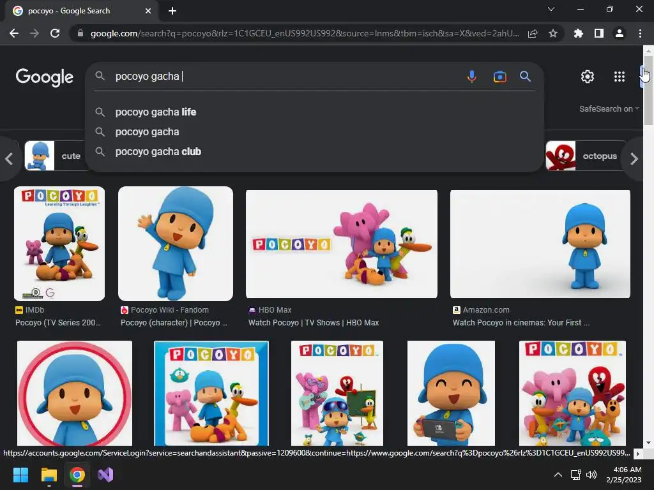Open the tab search dropdown arrow
This screenshot has height=490, width=654.
pos(551,9)
